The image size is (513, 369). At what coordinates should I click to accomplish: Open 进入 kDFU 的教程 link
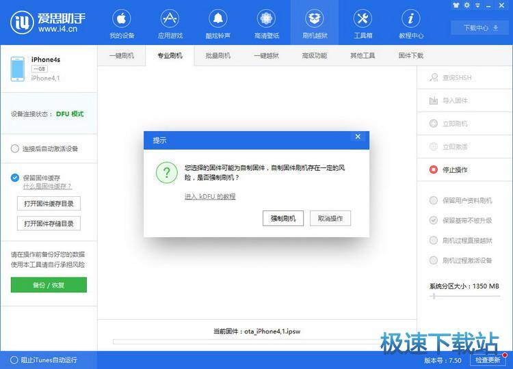click(210, 196)
